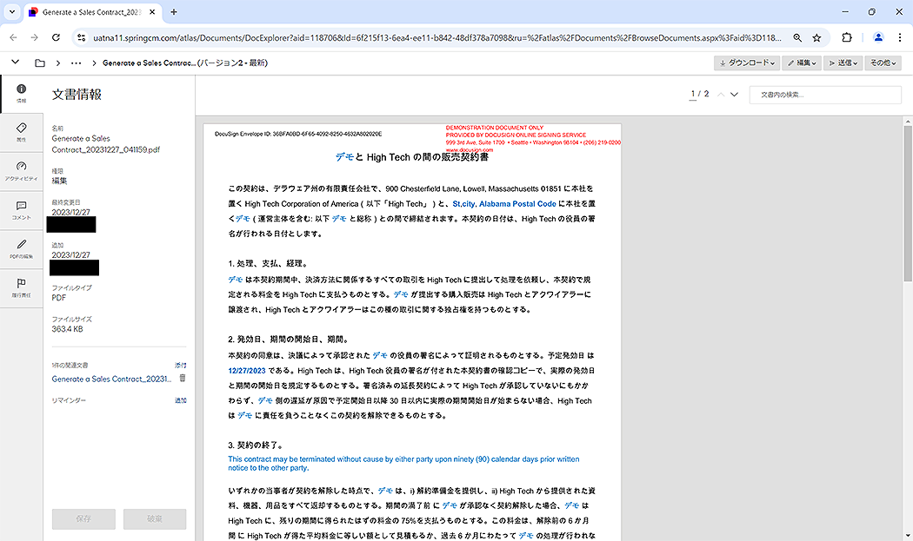The image size is (913, 541).
Task: Click the site information icon in address bar
Action: coord(82,38)
